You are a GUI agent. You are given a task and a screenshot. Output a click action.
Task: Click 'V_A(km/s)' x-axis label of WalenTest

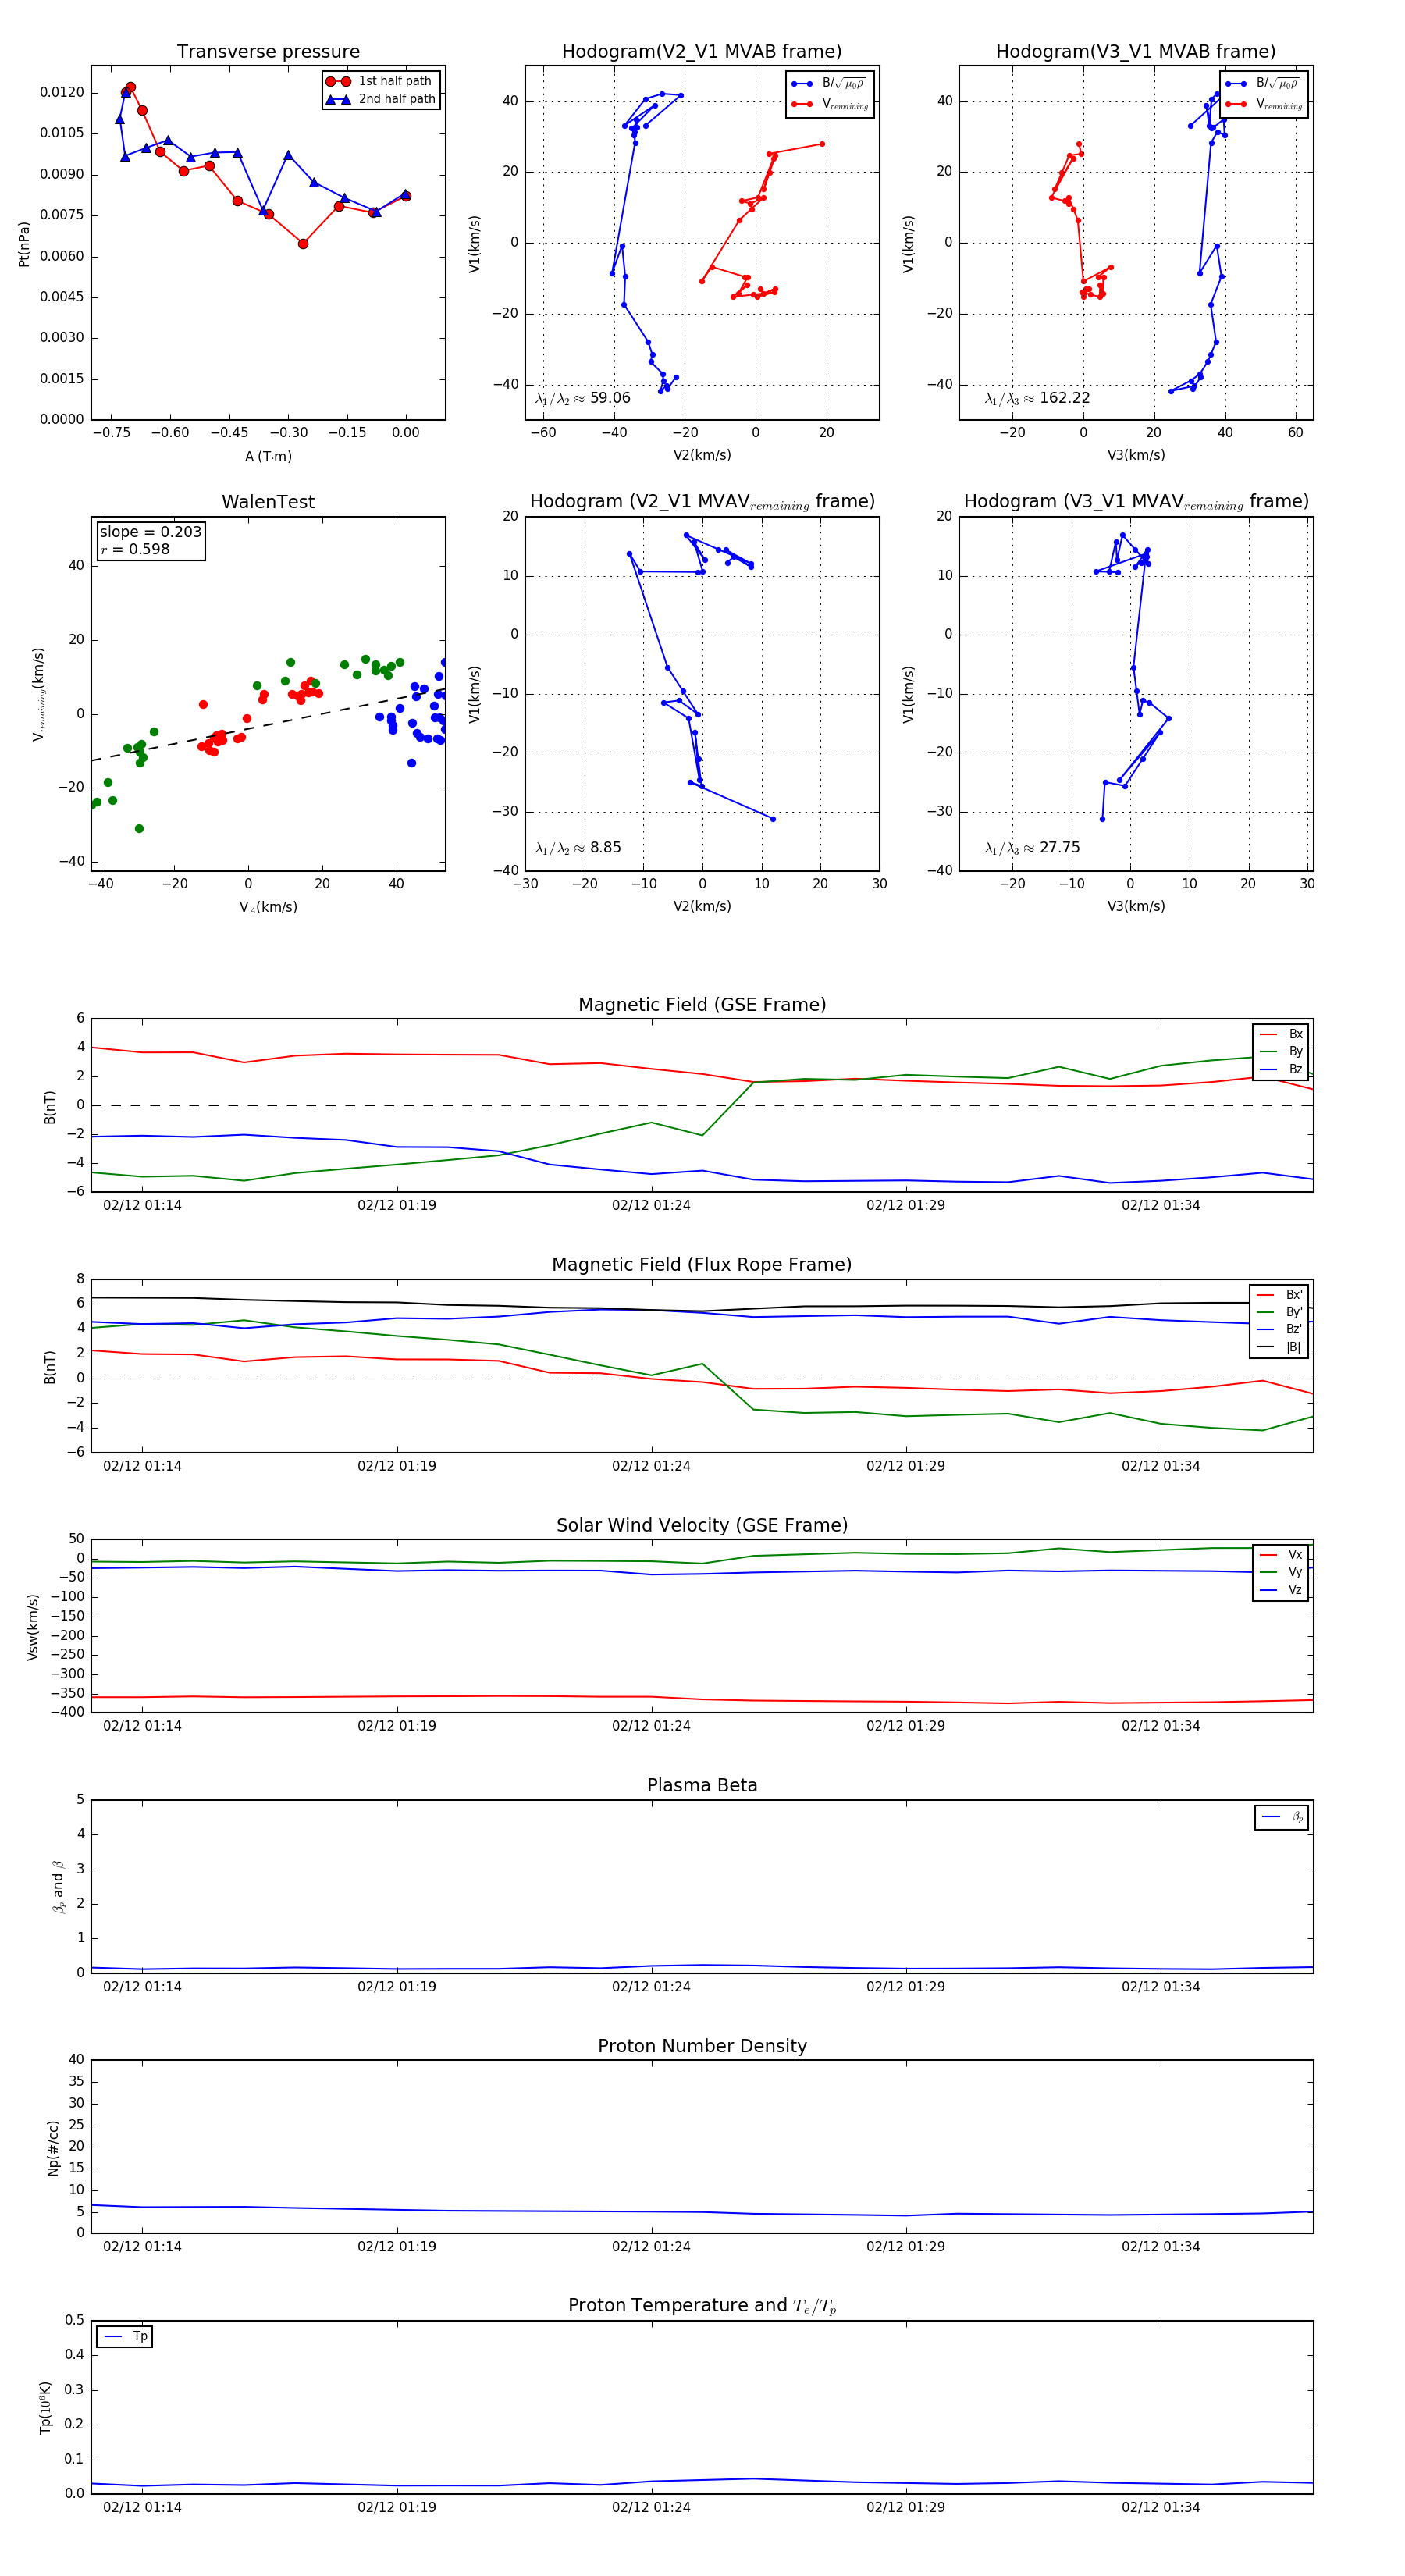(x=268, y=907)
